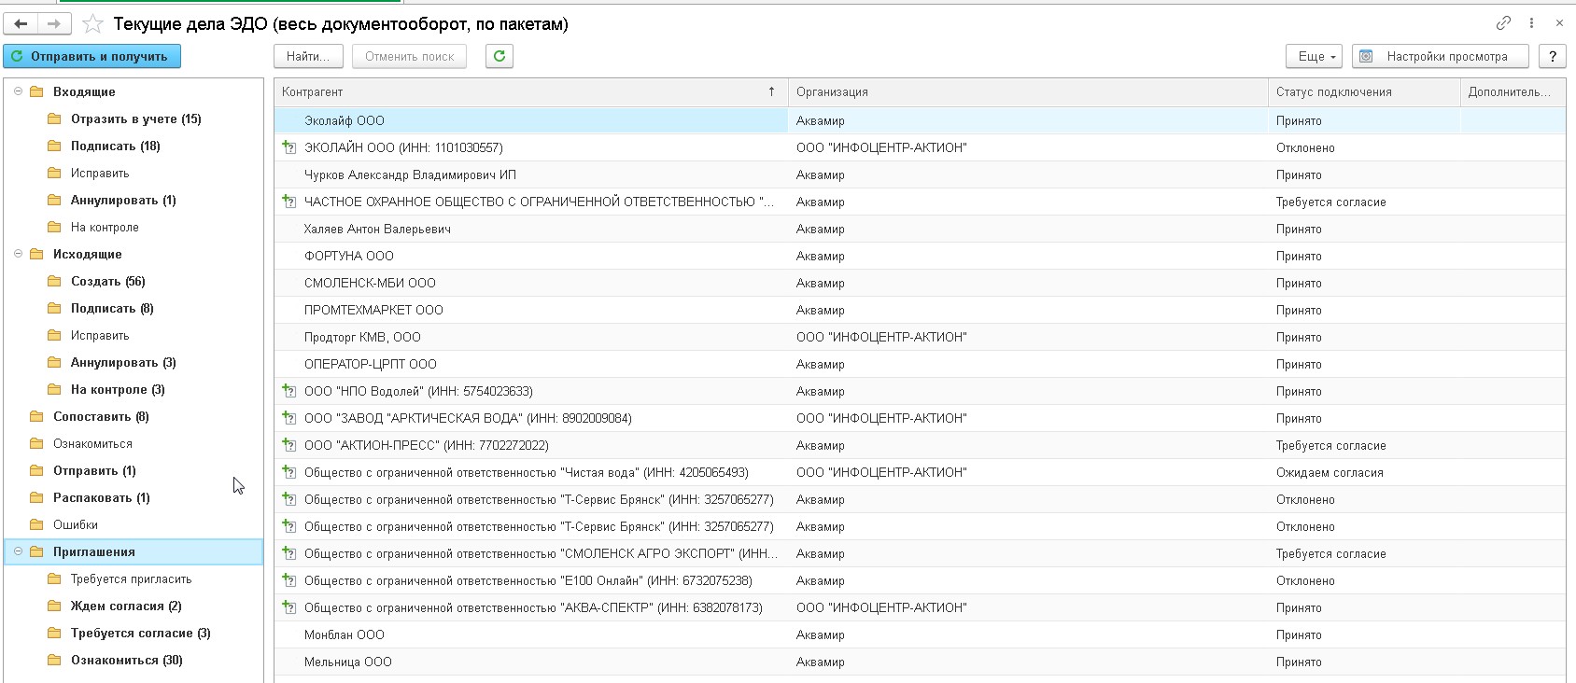
Task: Click the invitation icon beside ЭКОЛАЙН ООО
Action: (x=289, y=147)
